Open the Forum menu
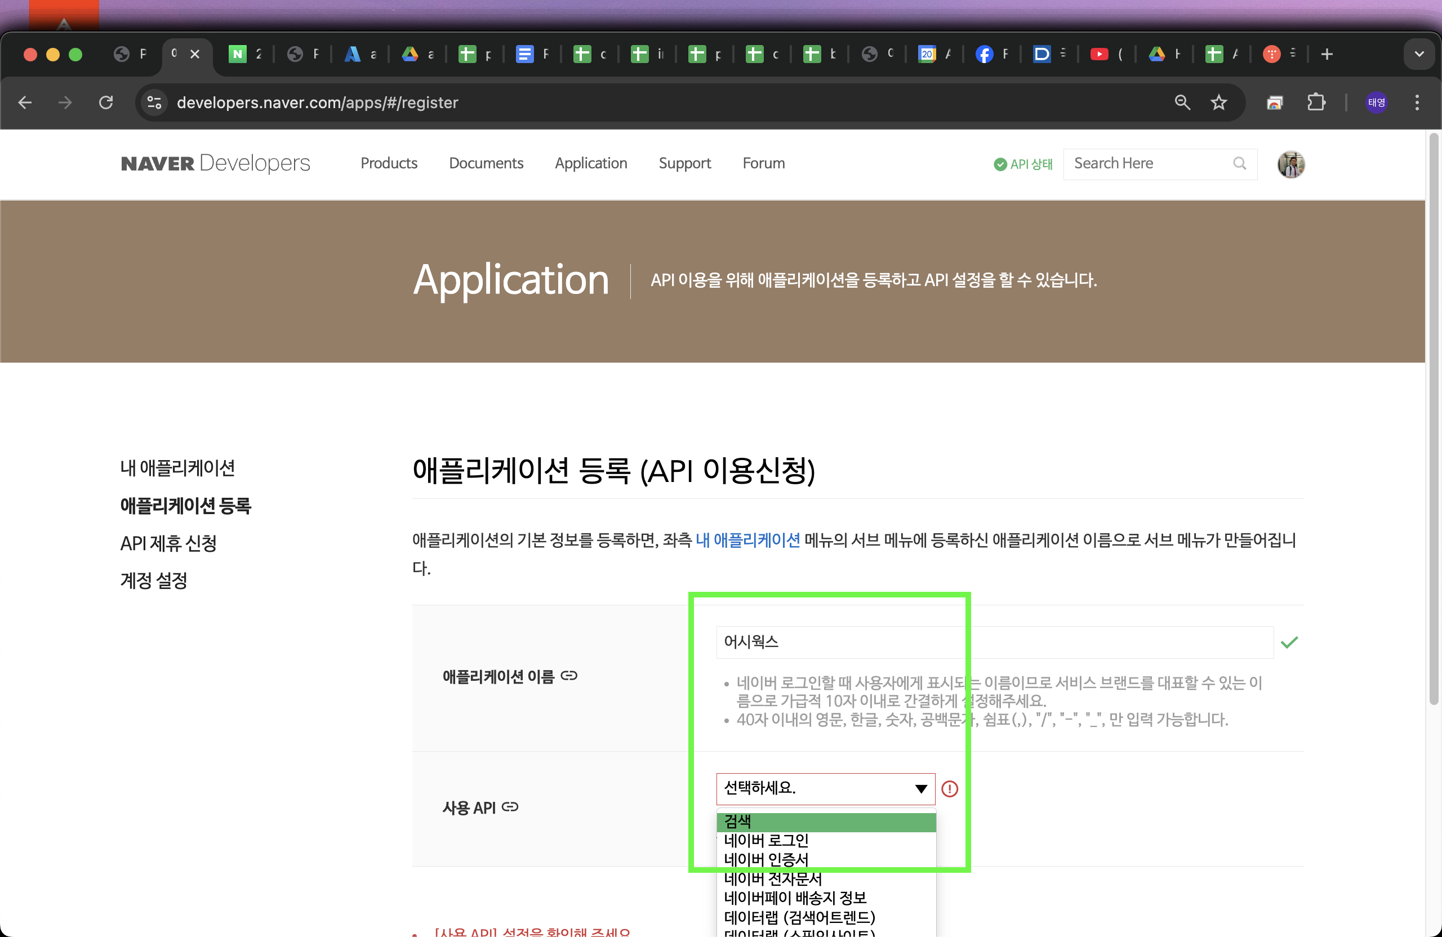 (x=763, y=163)
